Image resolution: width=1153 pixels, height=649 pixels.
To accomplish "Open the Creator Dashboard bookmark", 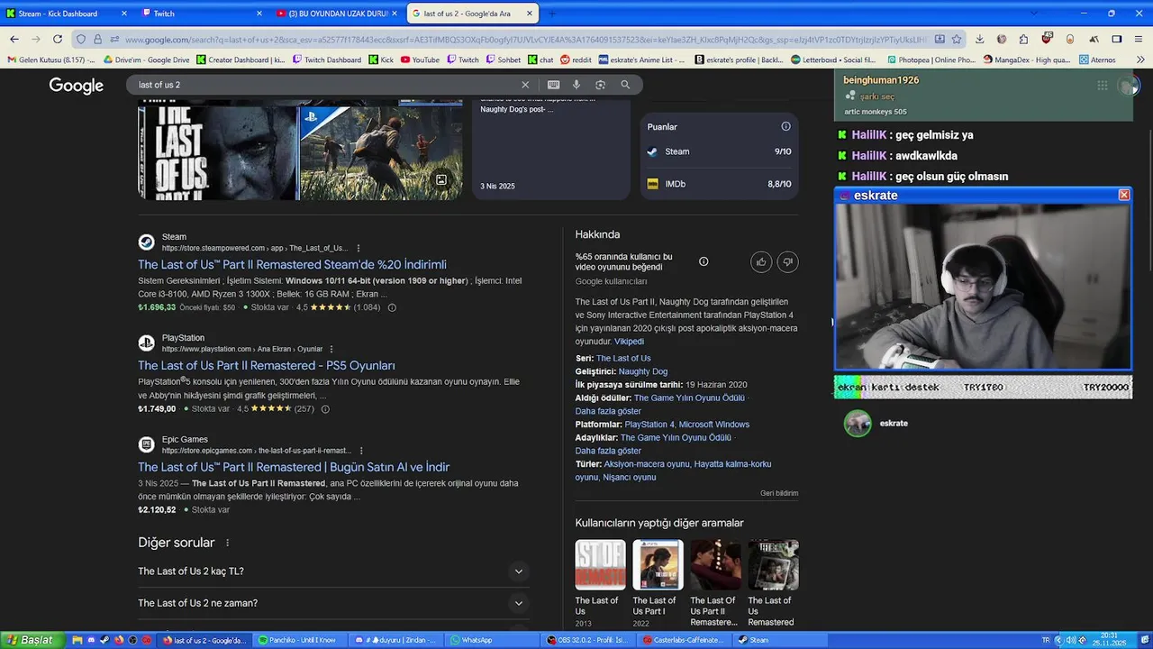I will coord(241,59).
